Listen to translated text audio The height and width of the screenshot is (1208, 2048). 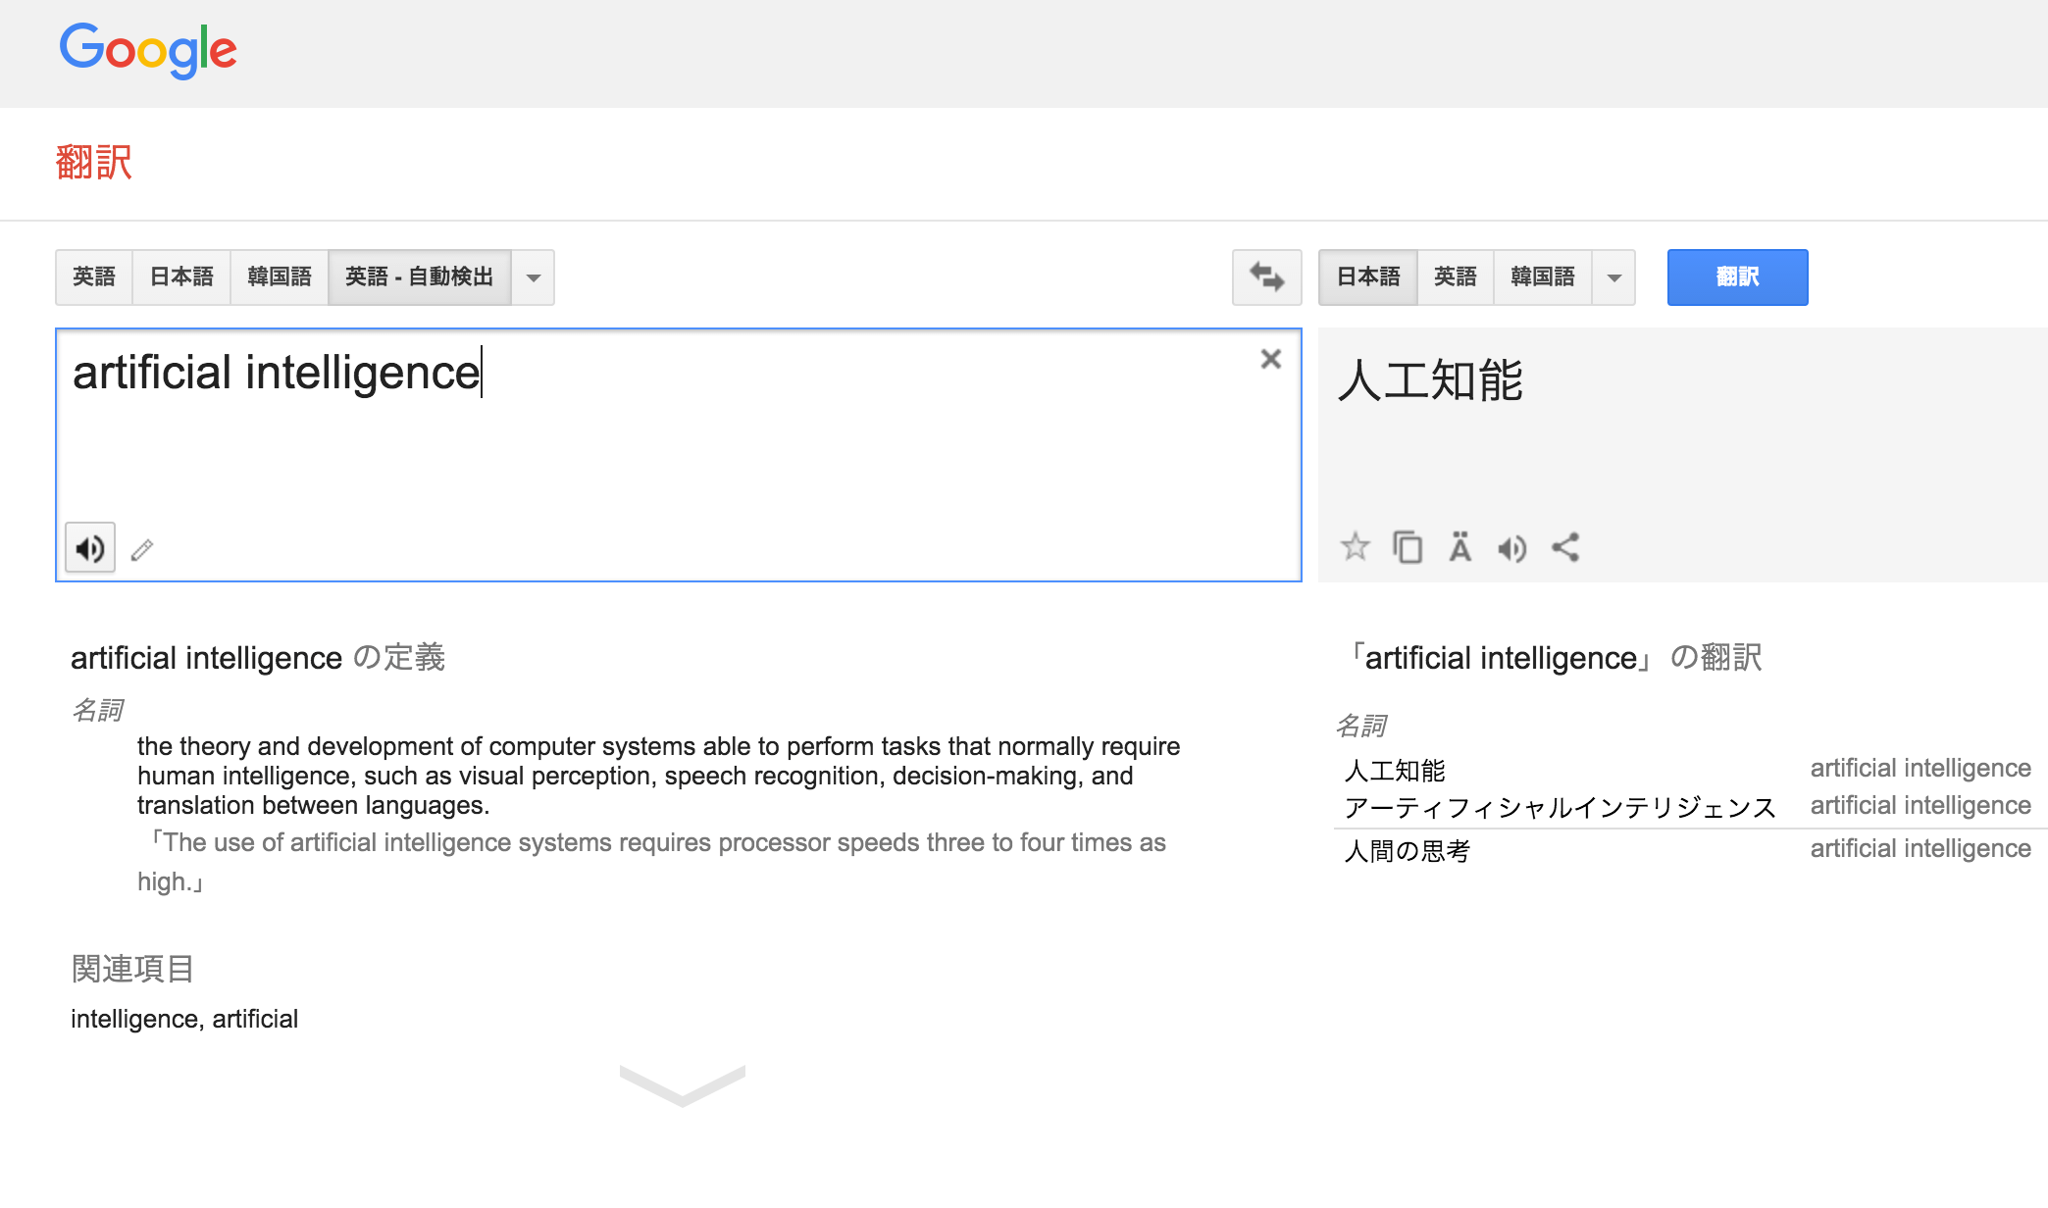(x=1511, y=548)
